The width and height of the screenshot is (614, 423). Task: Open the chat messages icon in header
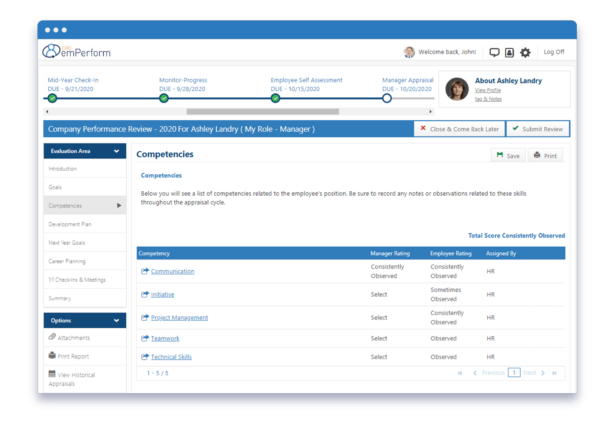pyautogui.click(x=494, y=52)
